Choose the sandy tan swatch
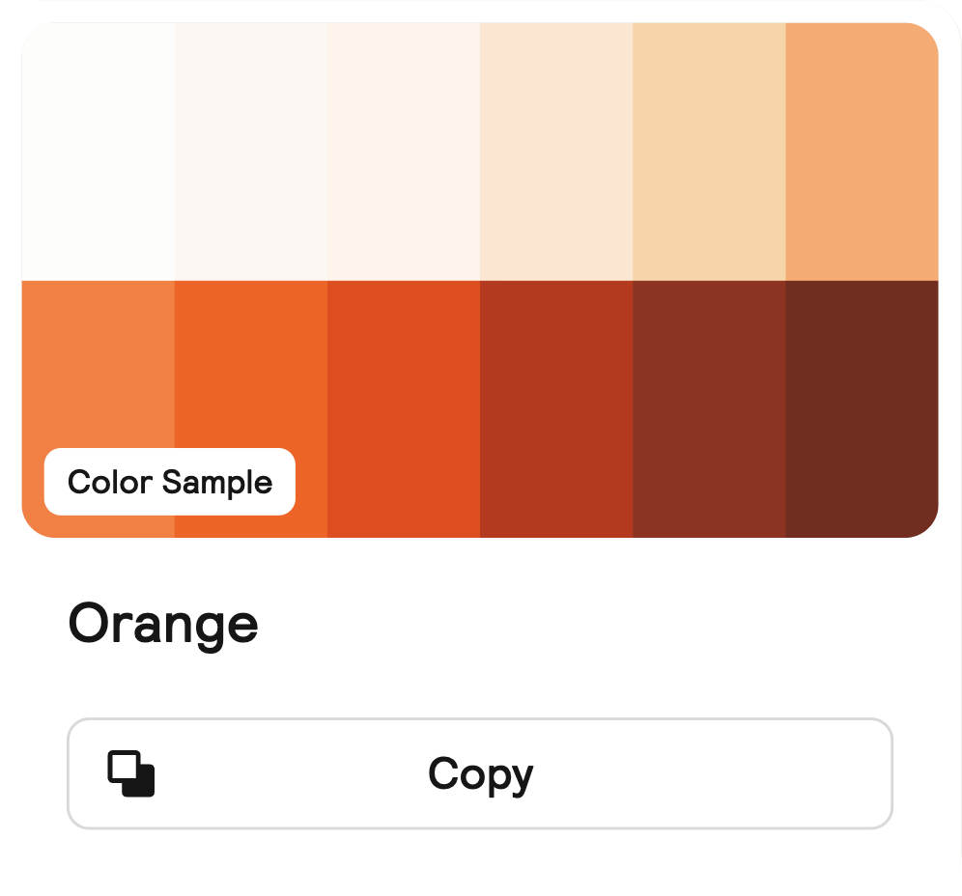This screenshot has width=962, height=896. pos(709,152)
